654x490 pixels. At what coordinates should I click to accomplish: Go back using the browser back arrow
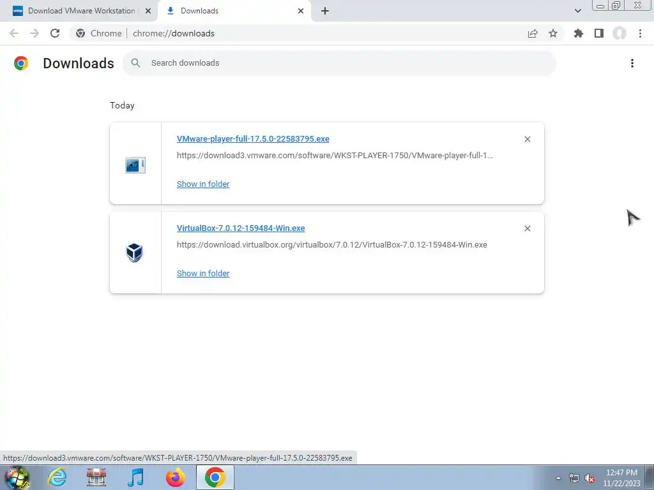[x=14, y=33]
